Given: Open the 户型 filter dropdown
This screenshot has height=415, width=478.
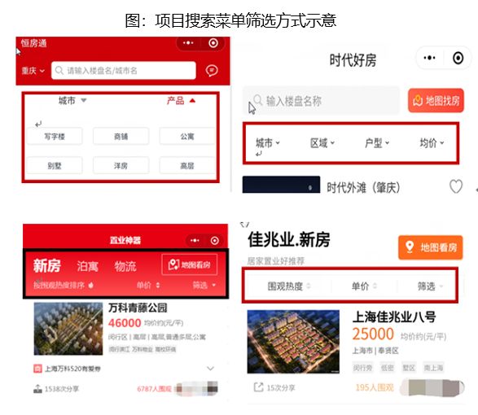Looking at the screenshot, I should click(x=377, y=143).
